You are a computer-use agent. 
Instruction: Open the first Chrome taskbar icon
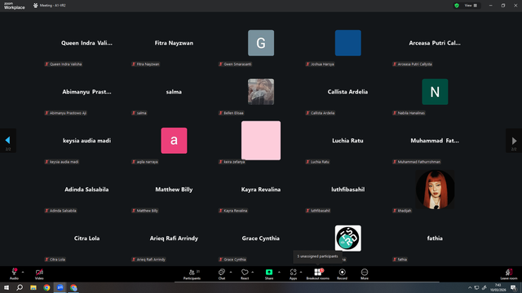46,287
